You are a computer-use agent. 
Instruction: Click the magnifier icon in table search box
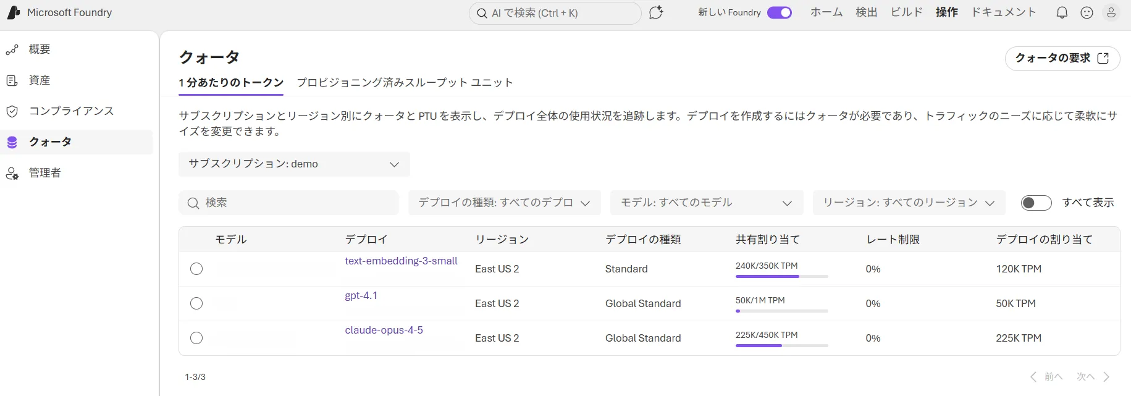[x=193, y=203]
